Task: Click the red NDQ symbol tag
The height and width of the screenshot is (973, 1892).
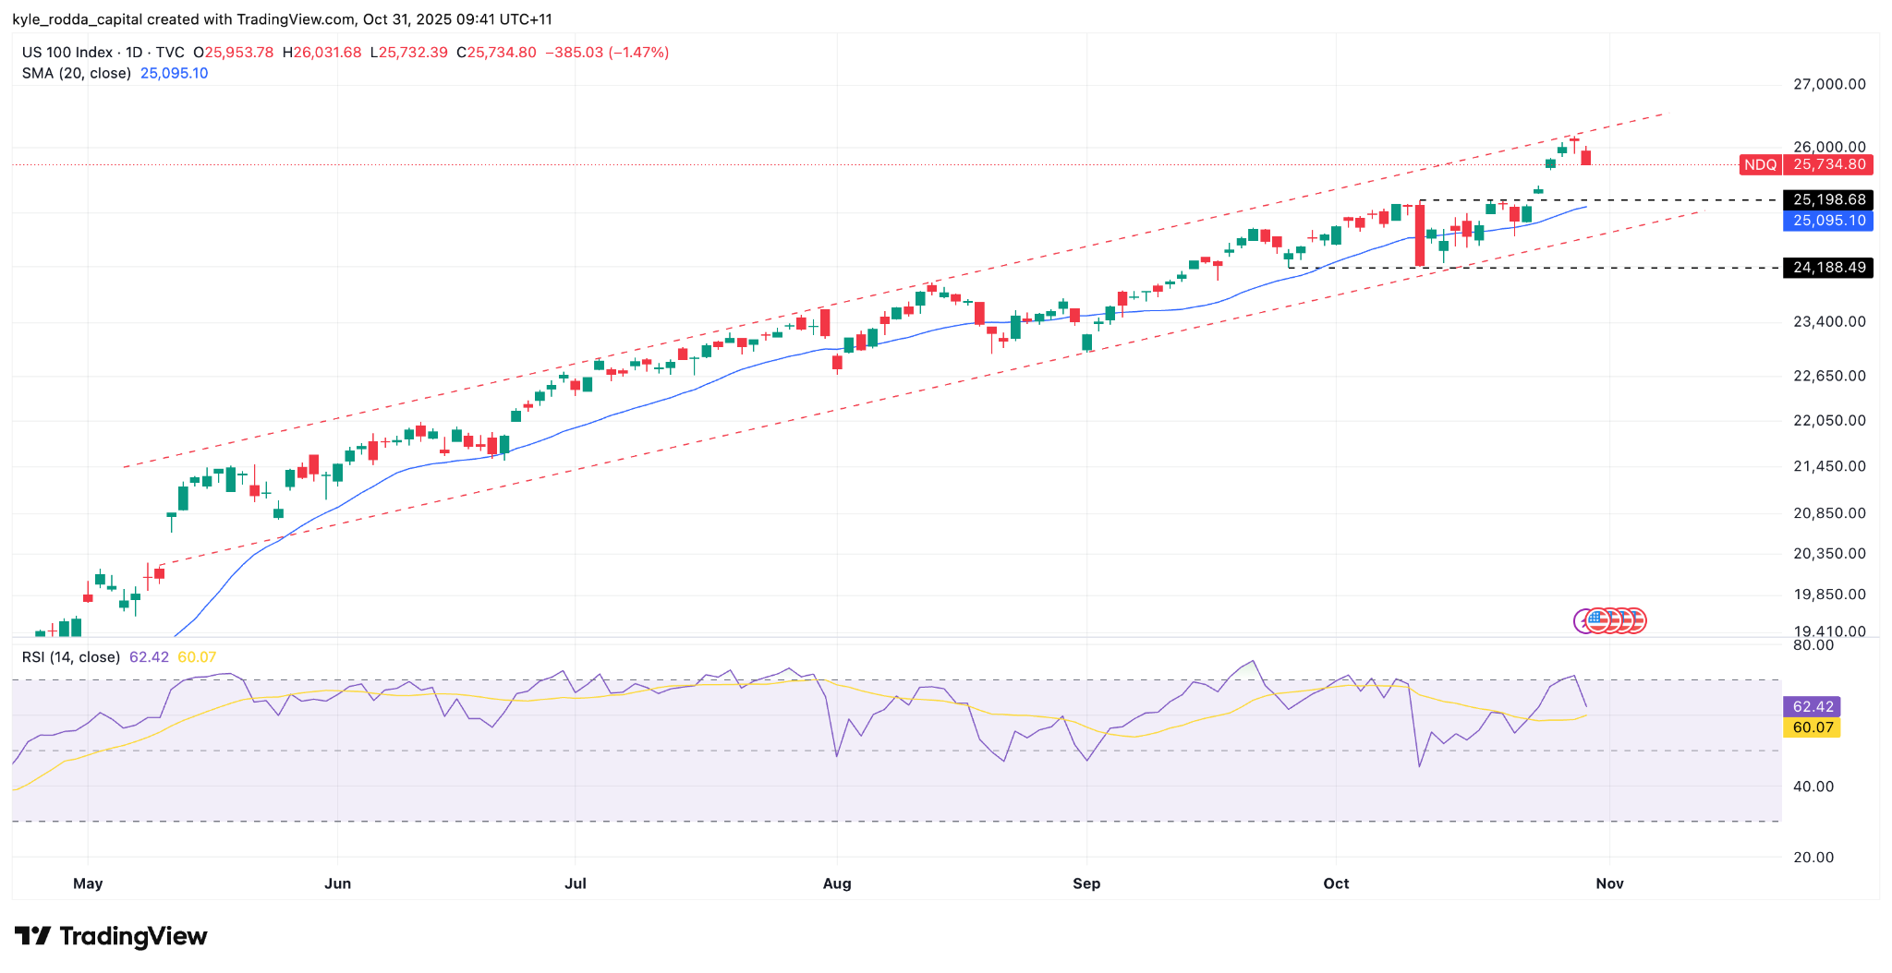Action: coord(1759,164)
